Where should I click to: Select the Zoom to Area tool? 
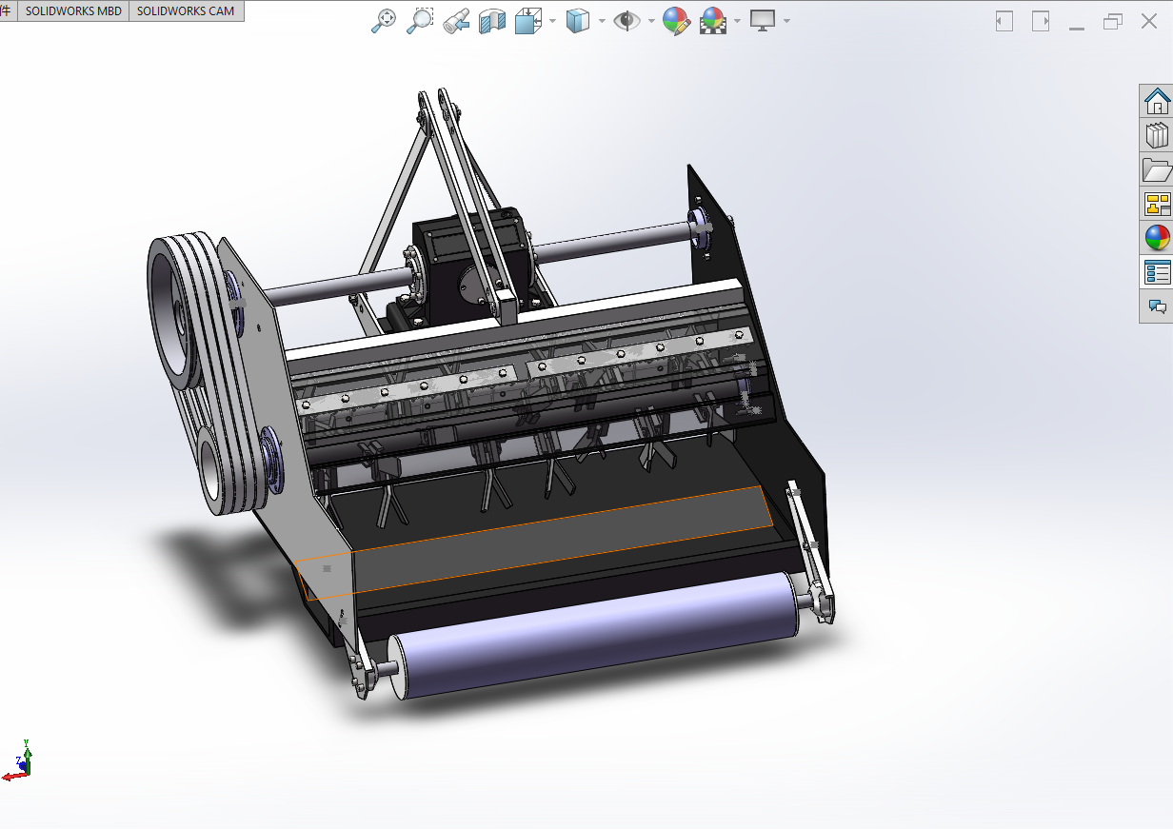coord(420,21)
